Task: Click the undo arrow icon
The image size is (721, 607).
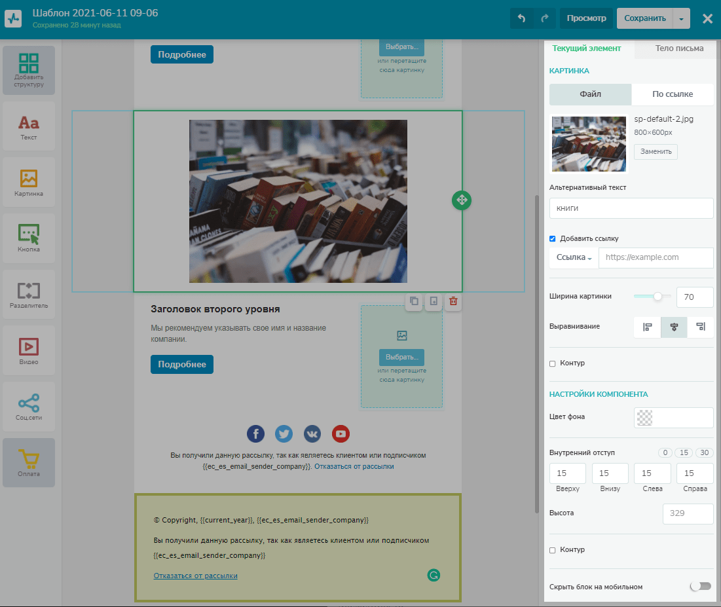Action: pos(521,18)
